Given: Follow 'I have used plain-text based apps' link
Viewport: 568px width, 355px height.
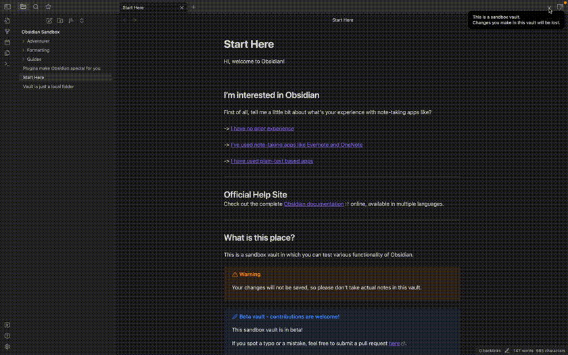Looking at the screenshot, I should coord(272,161).
